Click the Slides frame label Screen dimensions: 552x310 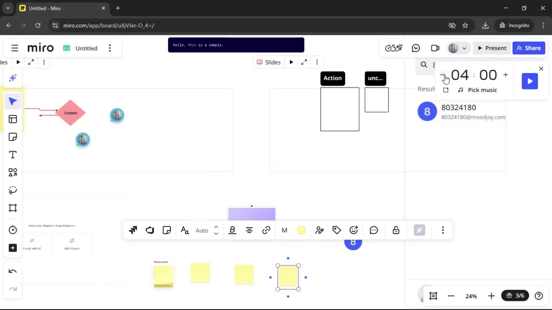(x=269, y=62)
